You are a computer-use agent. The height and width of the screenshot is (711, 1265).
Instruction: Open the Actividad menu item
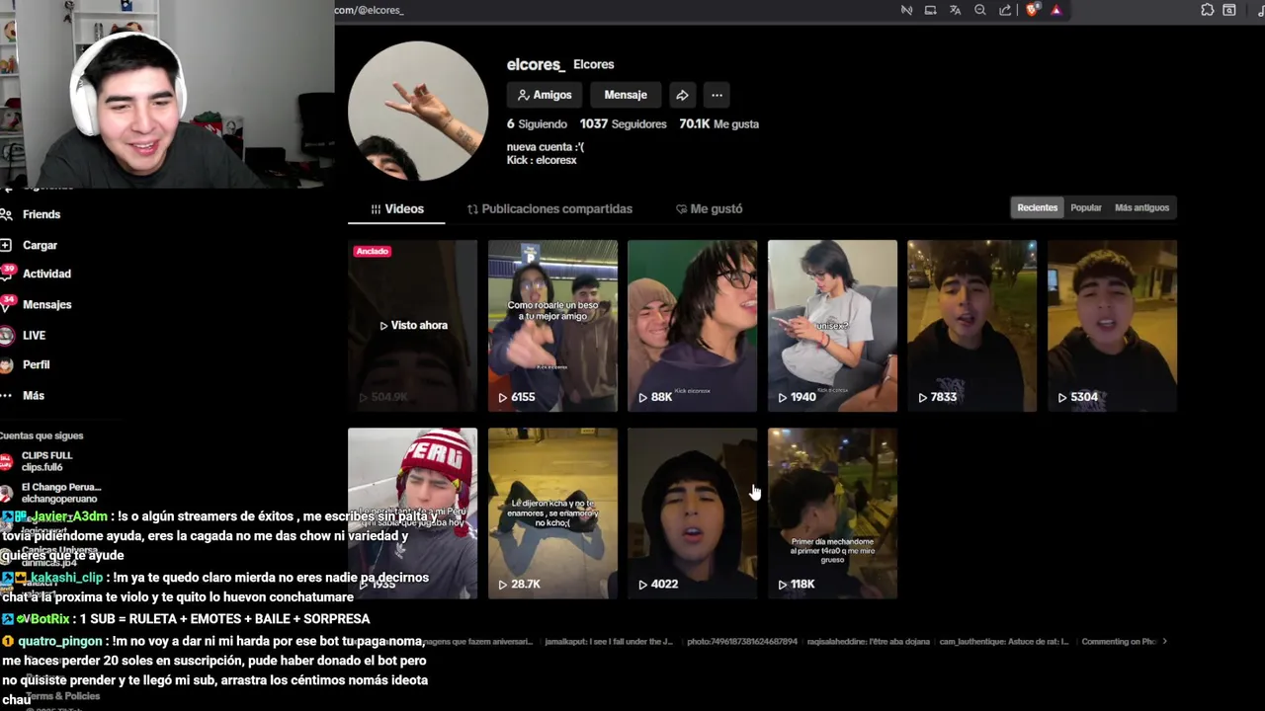click(46, 274)
